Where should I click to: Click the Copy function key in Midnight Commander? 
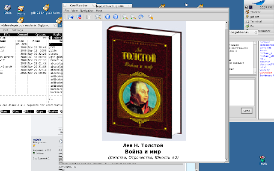[x=41, y=112]
